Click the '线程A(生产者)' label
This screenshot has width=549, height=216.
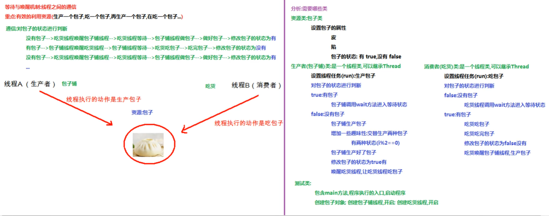tap(30, 84)
